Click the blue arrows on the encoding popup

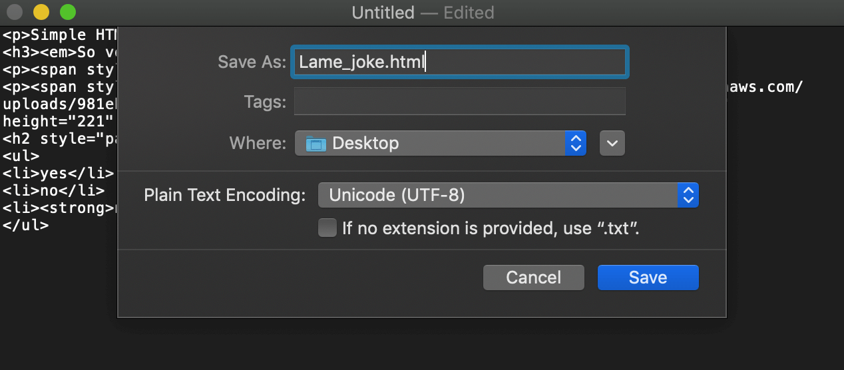[x=688, y=195]
